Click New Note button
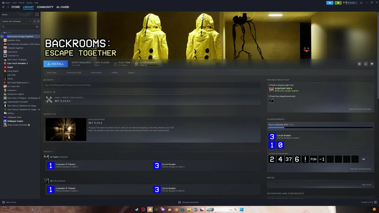Image resolution: width=379 pixels, height=213 pixels. point(366,185)
